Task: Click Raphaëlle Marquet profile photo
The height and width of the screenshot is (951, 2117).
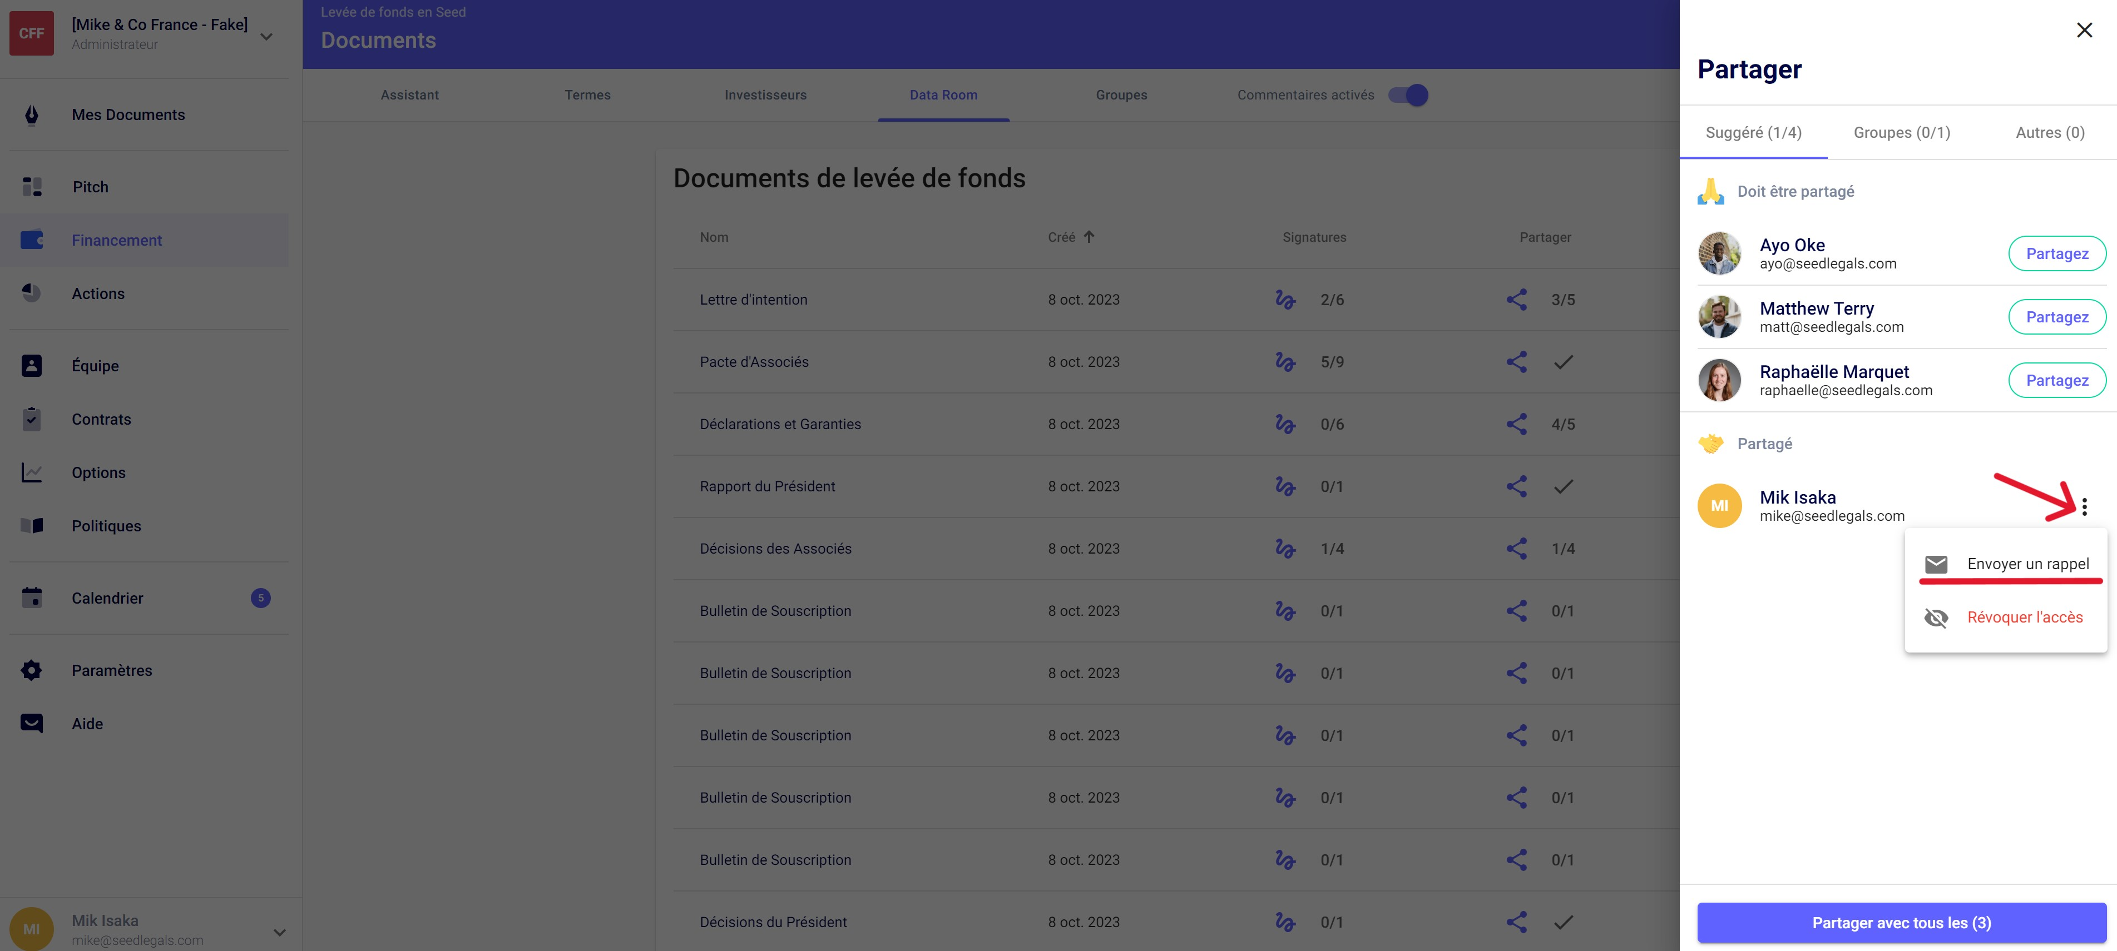Action: click(x=1719, y=380)
